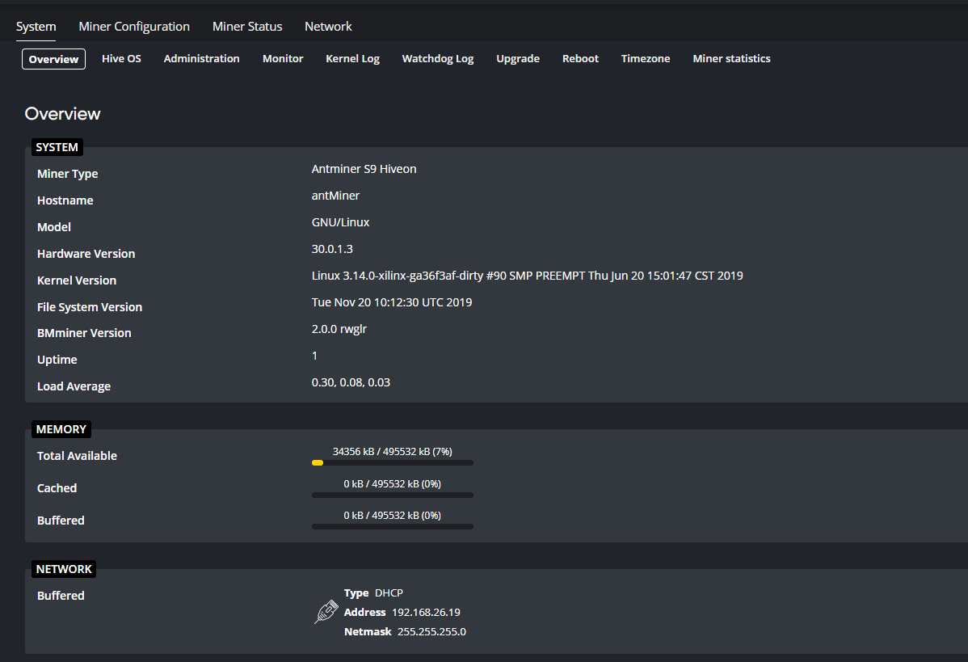This screenshot has width=968, height=662.
Task: View the Miner statistics tab
Action: pos(730,58)
